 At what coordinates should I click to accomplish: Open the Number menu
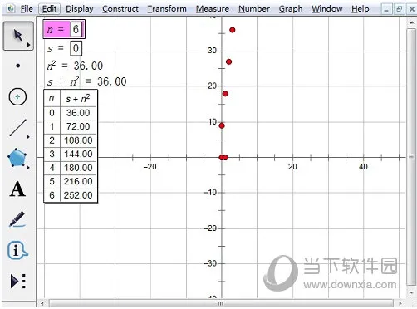[254, 9]
